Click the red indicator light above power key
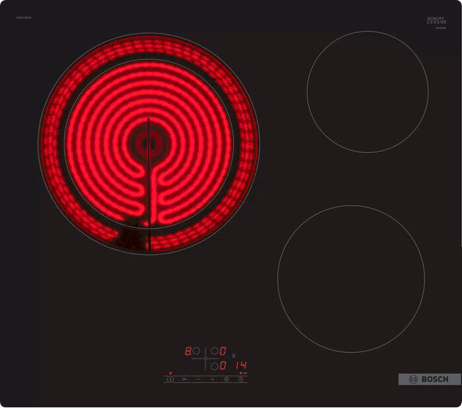Image resolution: width=462 pixels, height=408 pixels. (170, 373)
